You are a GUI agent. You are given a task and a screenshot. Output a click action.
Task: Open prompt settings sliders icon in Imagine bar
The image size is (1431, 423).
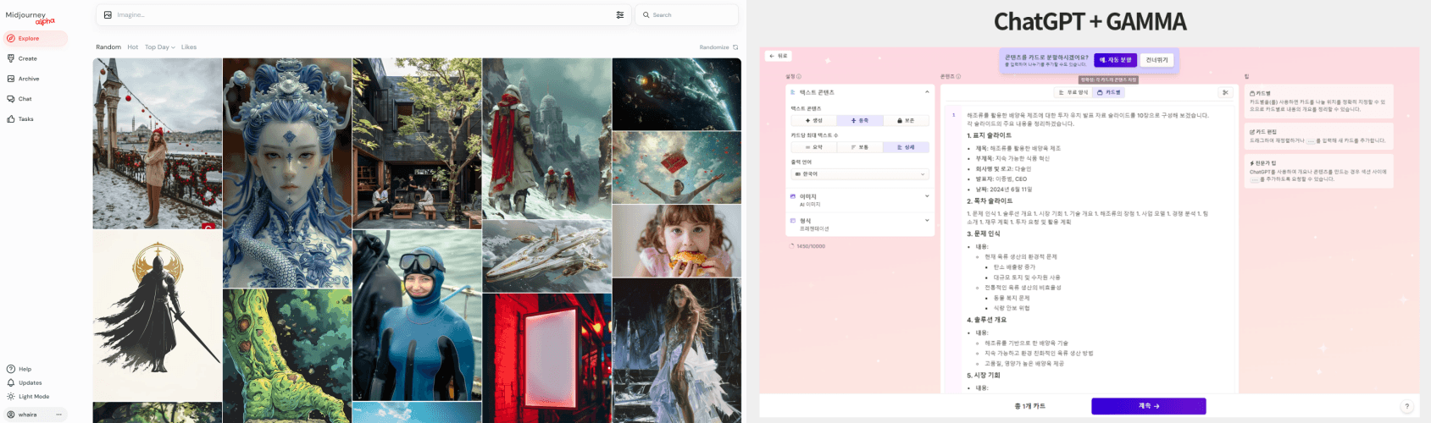pos(620,14)
